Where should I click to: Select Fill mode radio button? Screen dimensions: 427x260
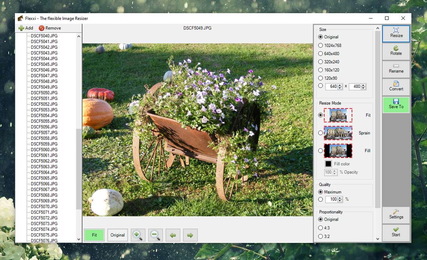click(x=321, y=151)
